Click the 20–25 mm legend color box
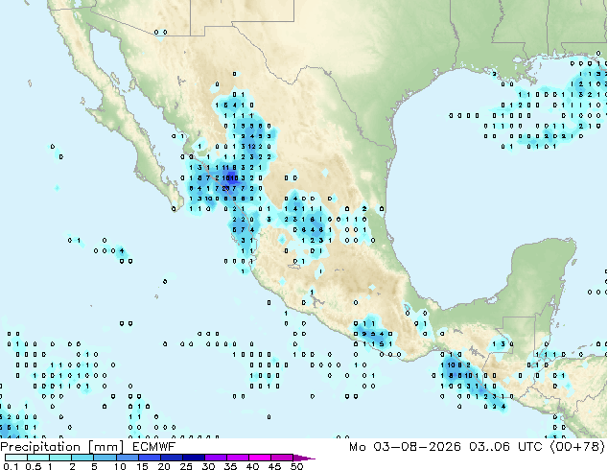Screen dimensions: 608x470 [x=172, y=458]
